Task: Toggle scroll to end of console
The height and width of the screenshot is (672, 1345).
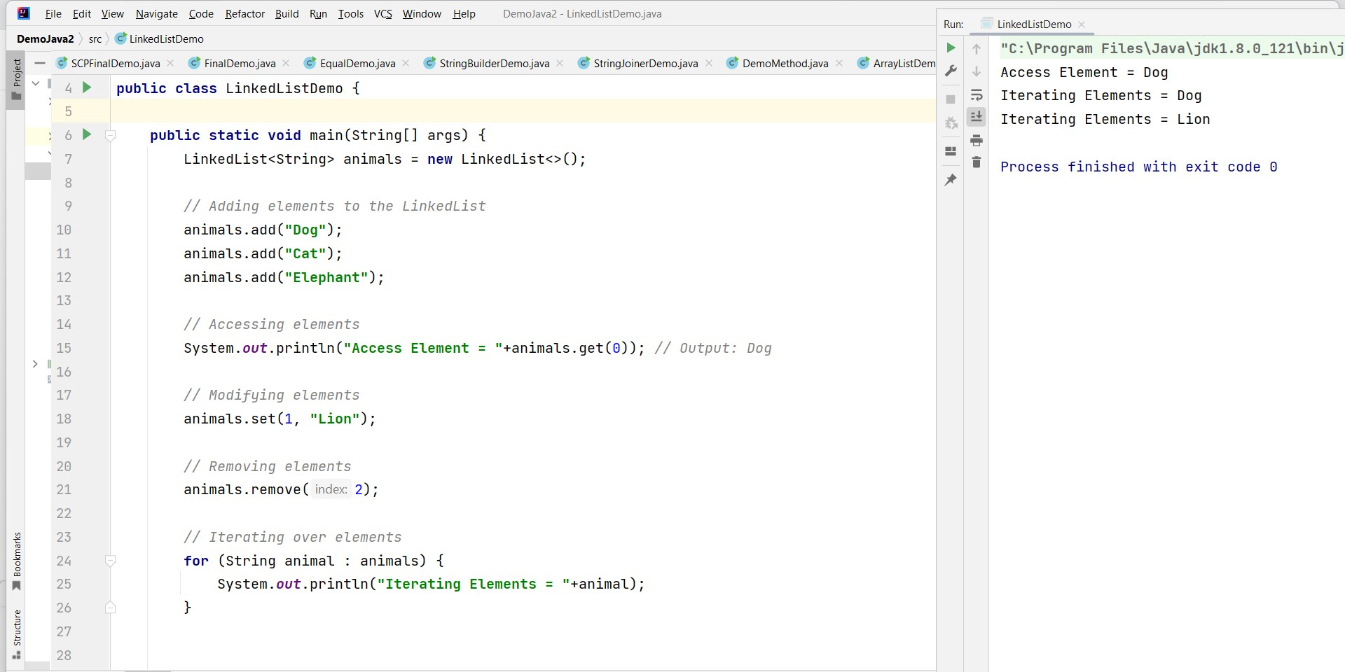Action: [x=977, y=117]
